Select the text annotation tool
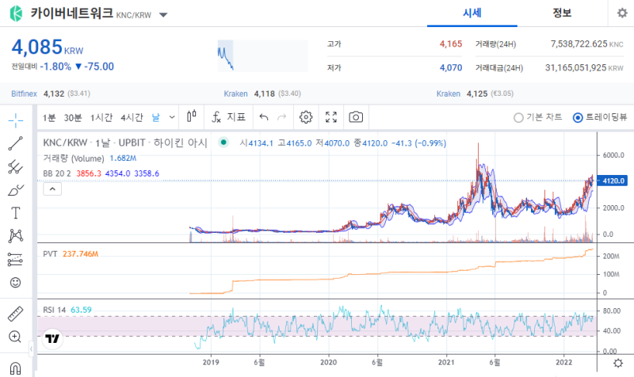This screenshot has height=377, width=634. point(16,213)
